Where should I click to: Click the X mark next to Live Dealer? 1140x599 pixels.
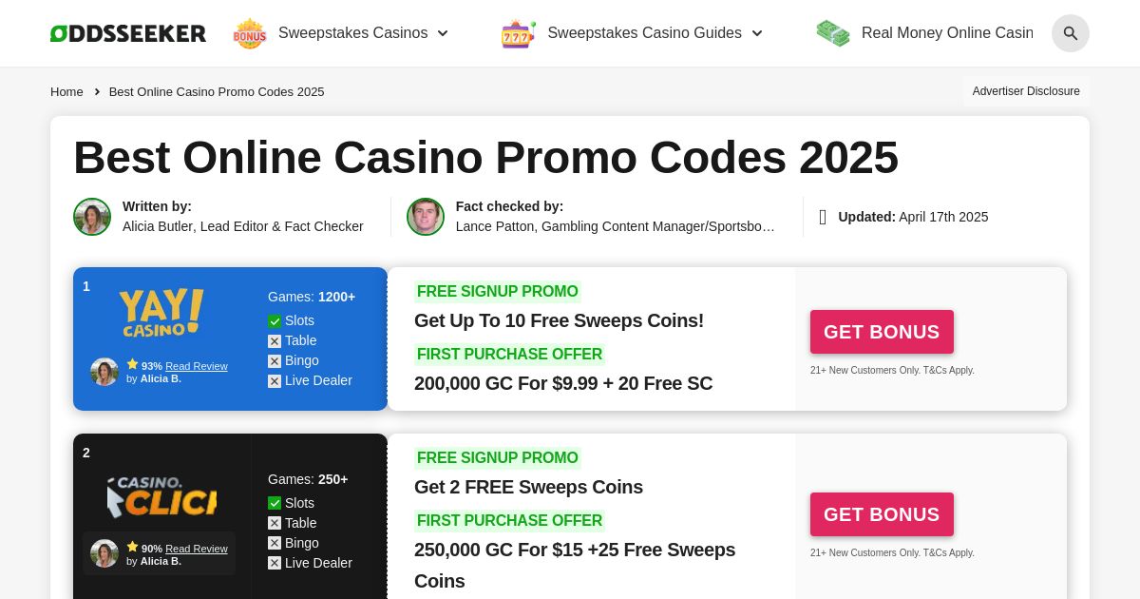point(275,380)
